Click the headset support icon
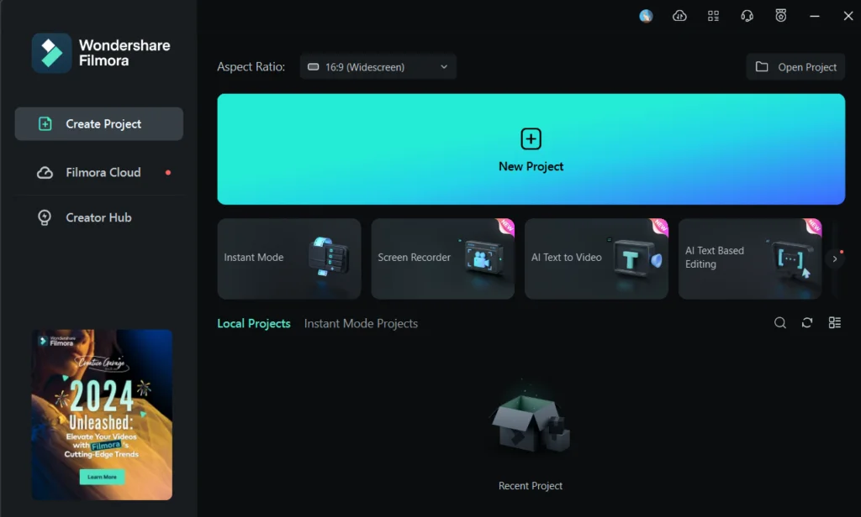Image resolution: width=861 pixels, height=517 pixels. coord(747,16)
